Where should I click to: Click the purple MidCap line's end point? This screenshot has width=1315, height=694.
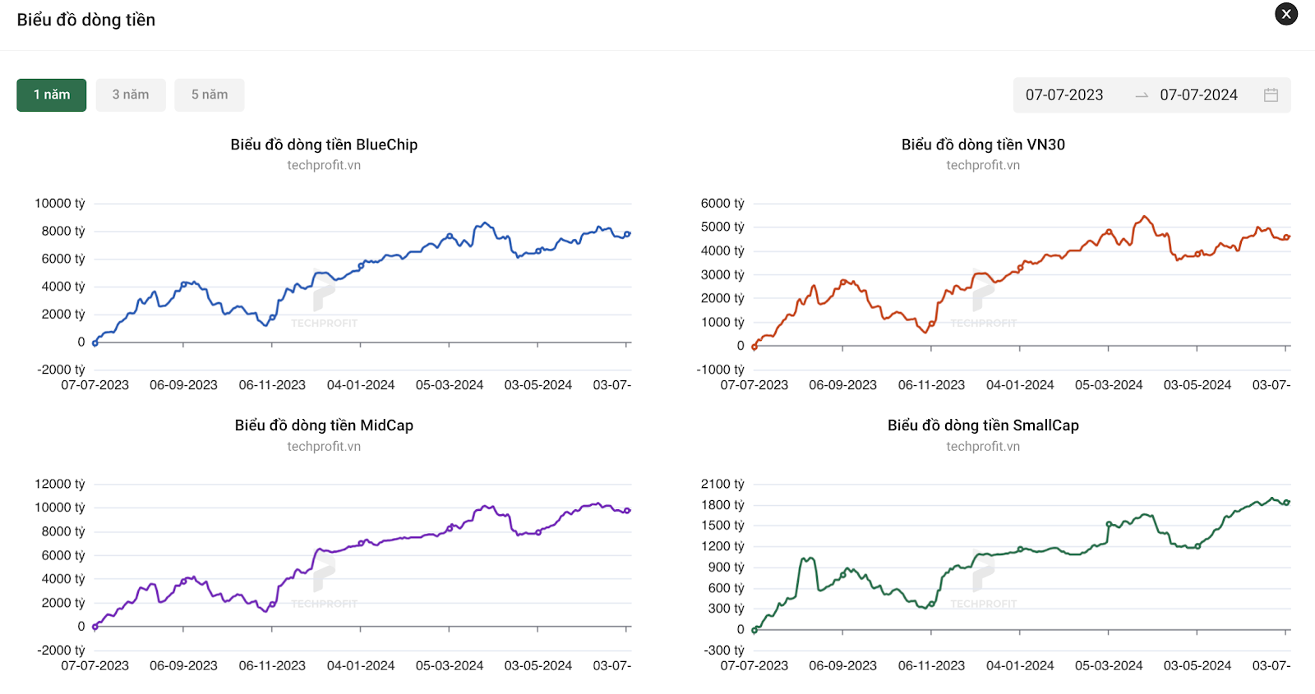pos(628,511)
